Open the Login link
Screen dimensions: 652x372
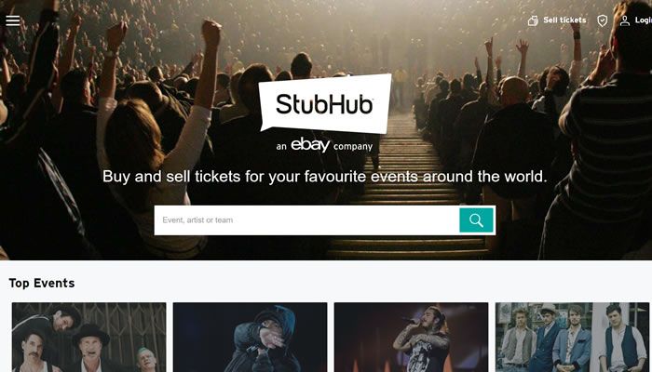click(x=644, y=20)
